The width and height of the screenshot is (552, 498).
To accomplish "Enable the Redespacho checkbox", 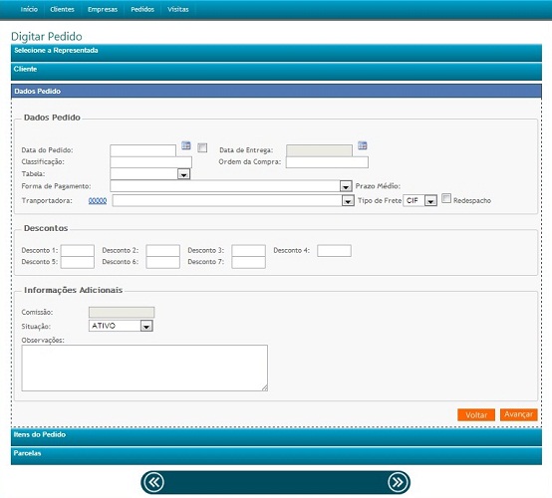I will pyautogui.click(x=446, y=198).
